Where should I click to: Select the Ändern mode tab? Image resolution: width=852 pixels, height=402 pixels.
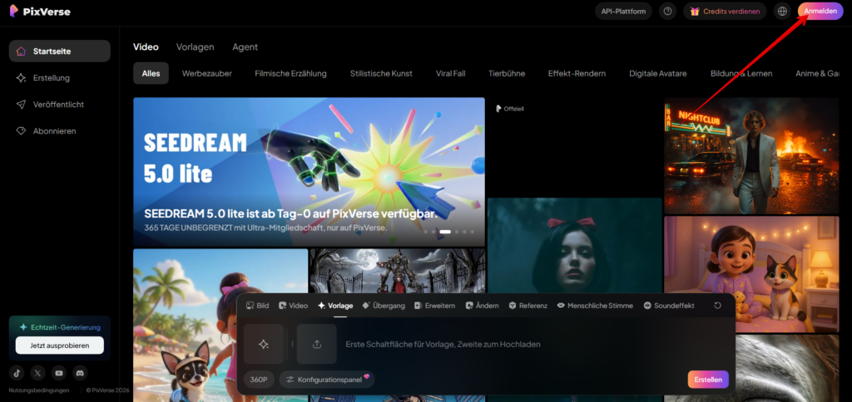click(x=482, y=306)
